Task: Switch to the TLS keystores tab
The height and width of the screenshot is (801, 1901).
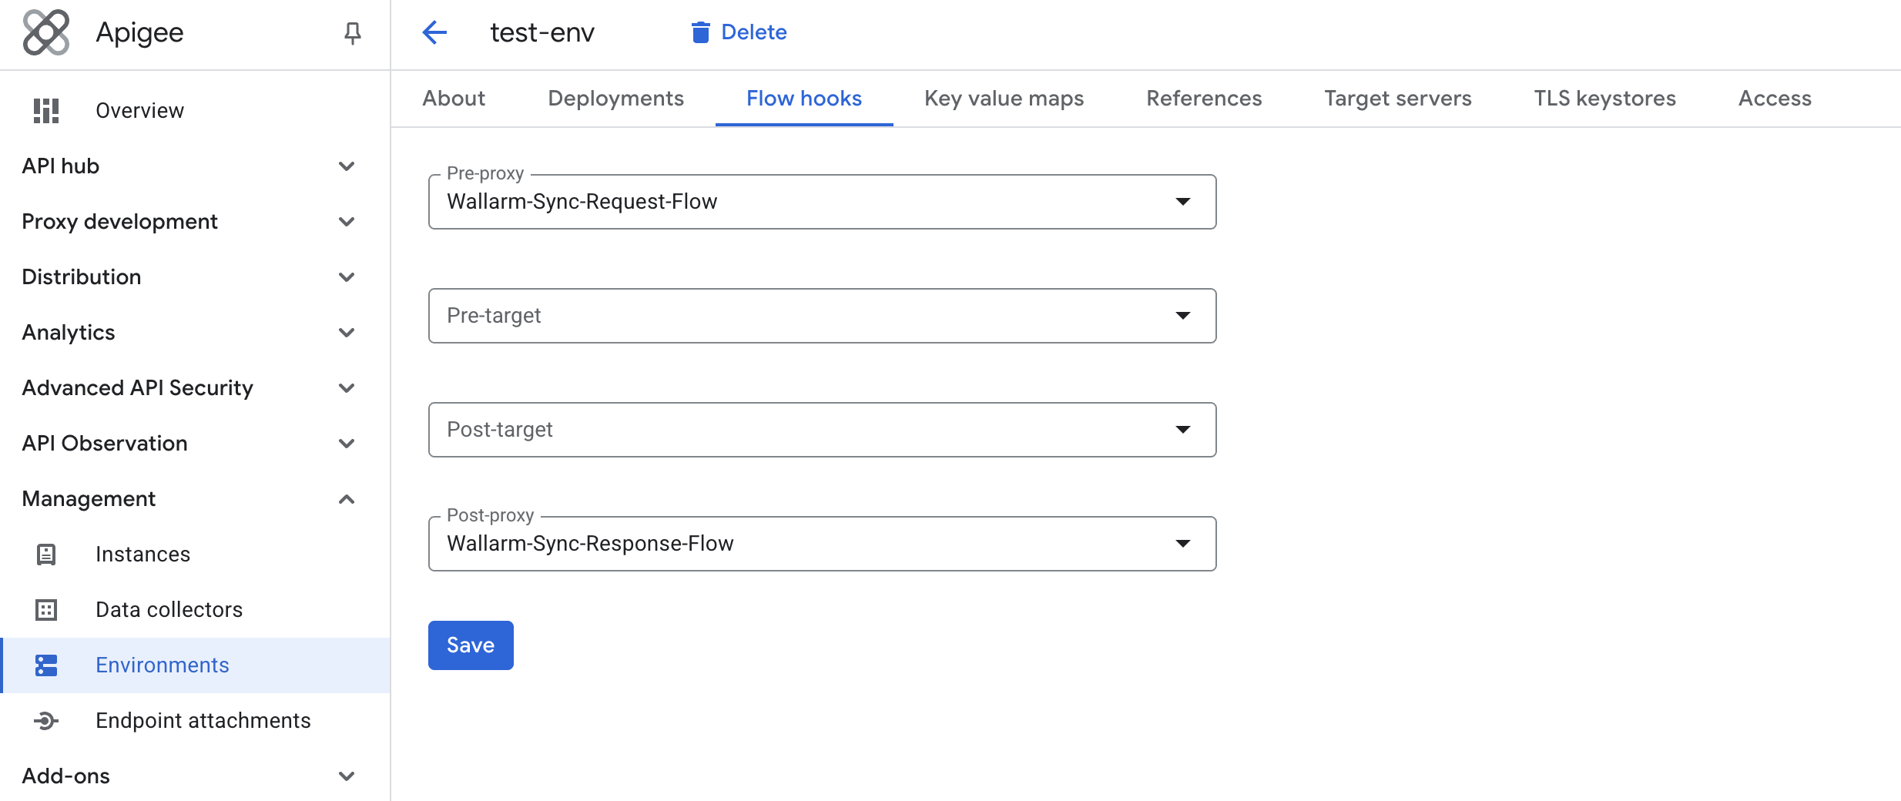Action: click(1603, 98)
